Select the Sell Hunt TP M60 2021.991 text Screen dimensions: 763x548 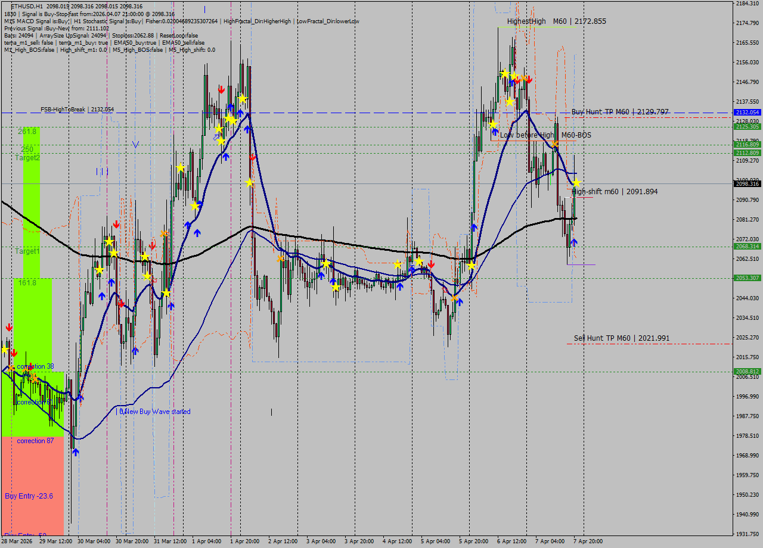[x=620, y=338]
